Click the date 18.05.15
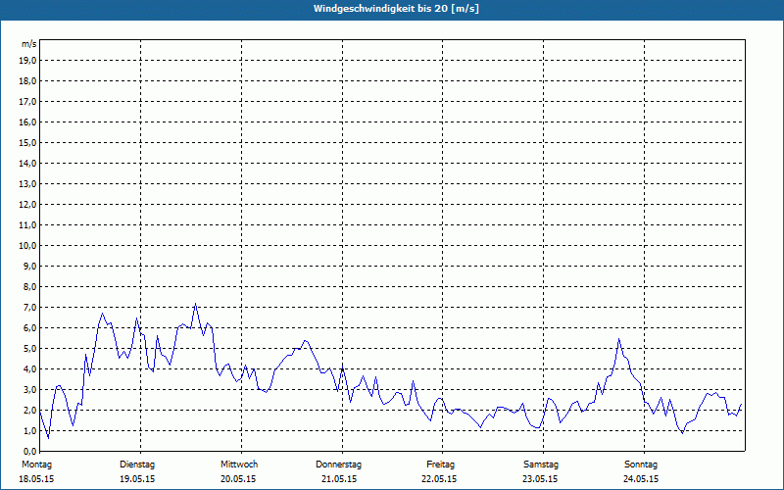Viewport: 784px width, 490px height. [36, 479]
